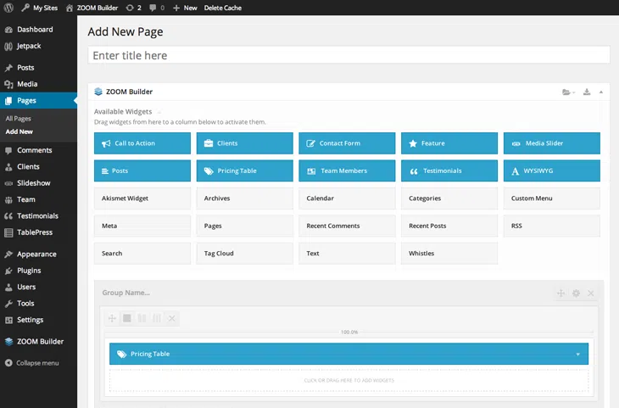Select the two-column row layout icon
Screen dimensions: 619x408
click(142, 318)
